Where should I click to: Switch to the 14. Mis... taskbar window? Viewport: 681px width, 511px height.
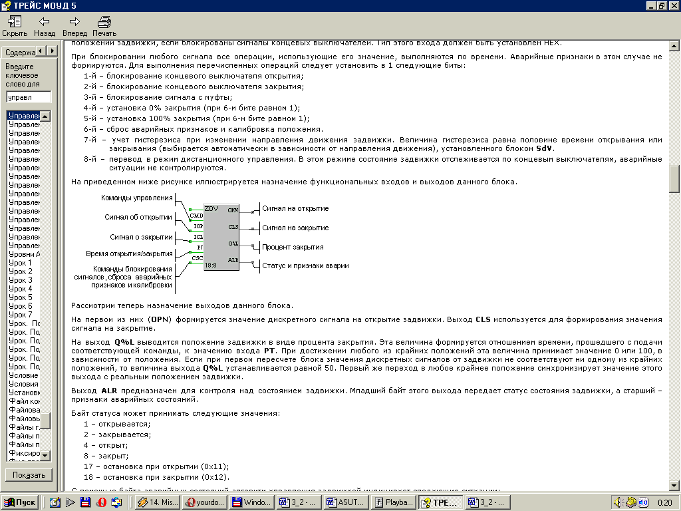coord(157,502)
